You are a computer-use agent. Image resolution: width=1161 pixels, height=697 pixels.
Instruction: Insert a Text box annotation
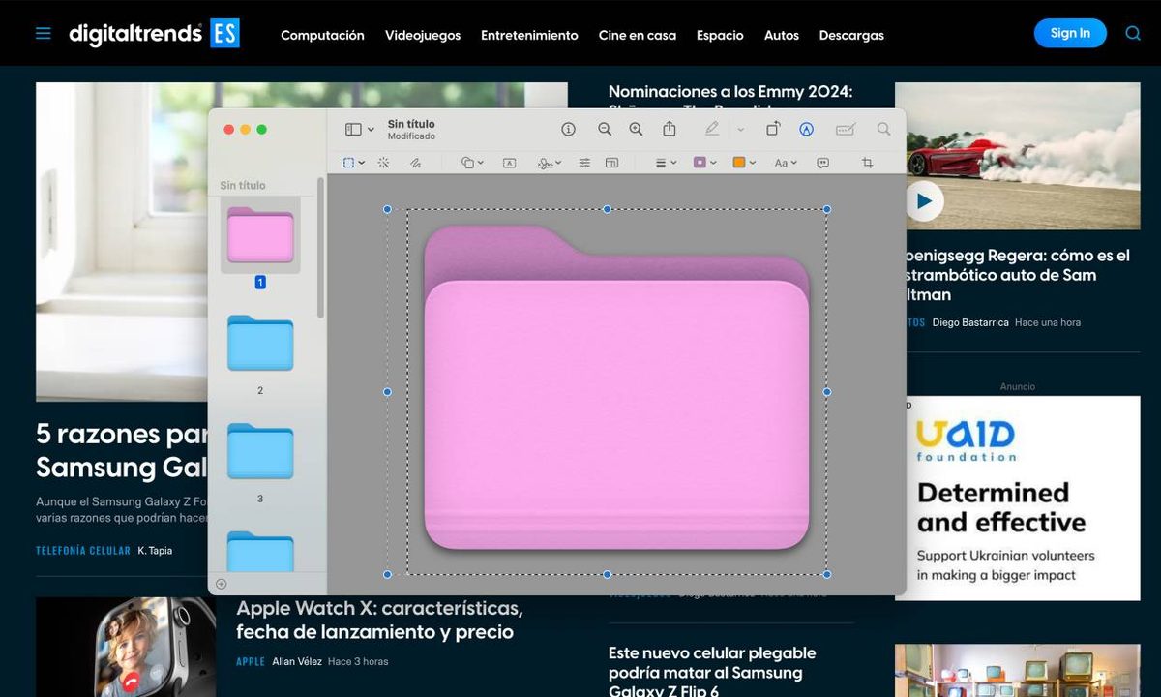click(x=509, y=162)
